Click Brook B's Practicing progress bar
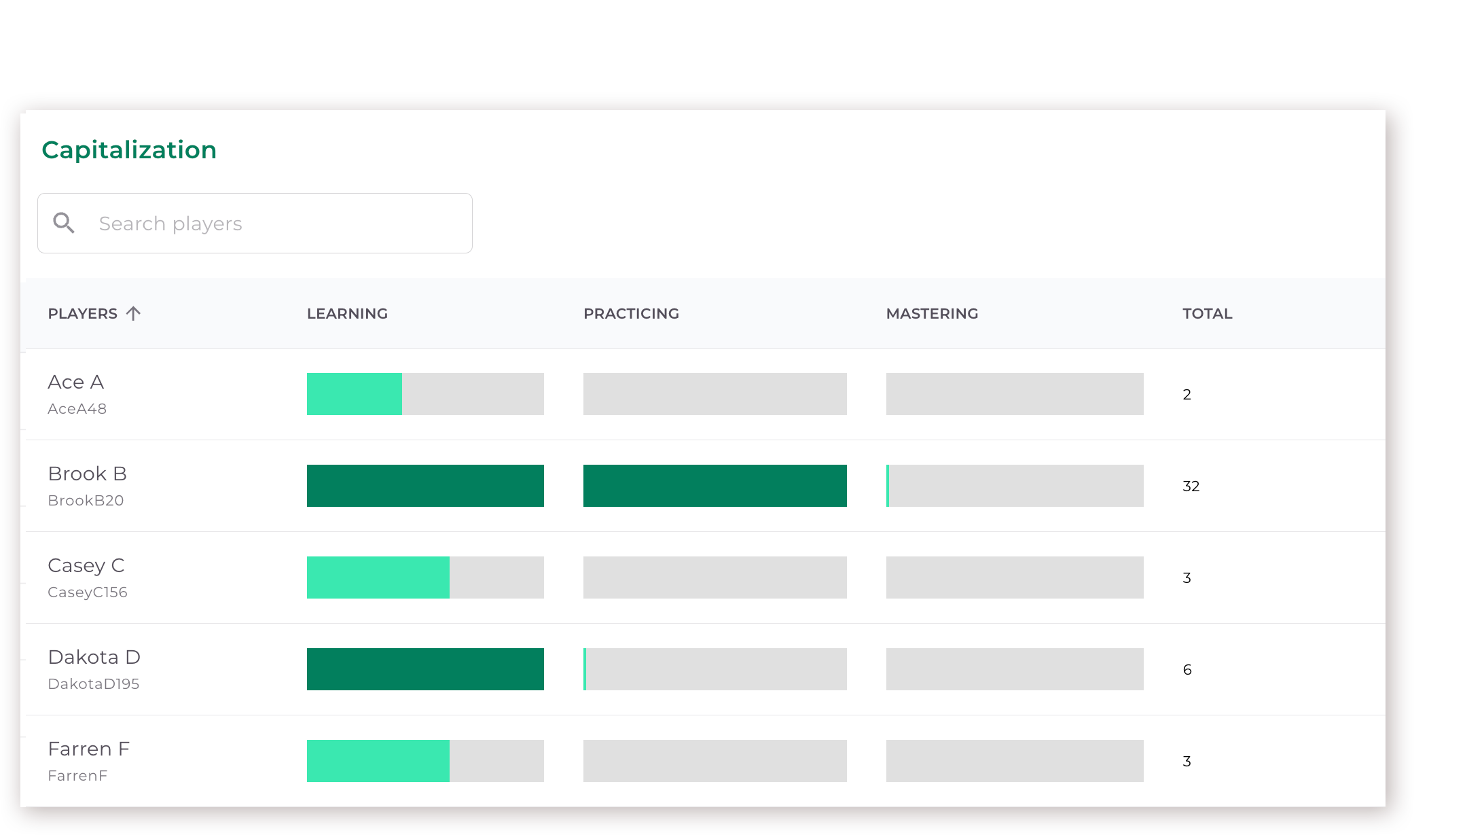 point(714,486)
